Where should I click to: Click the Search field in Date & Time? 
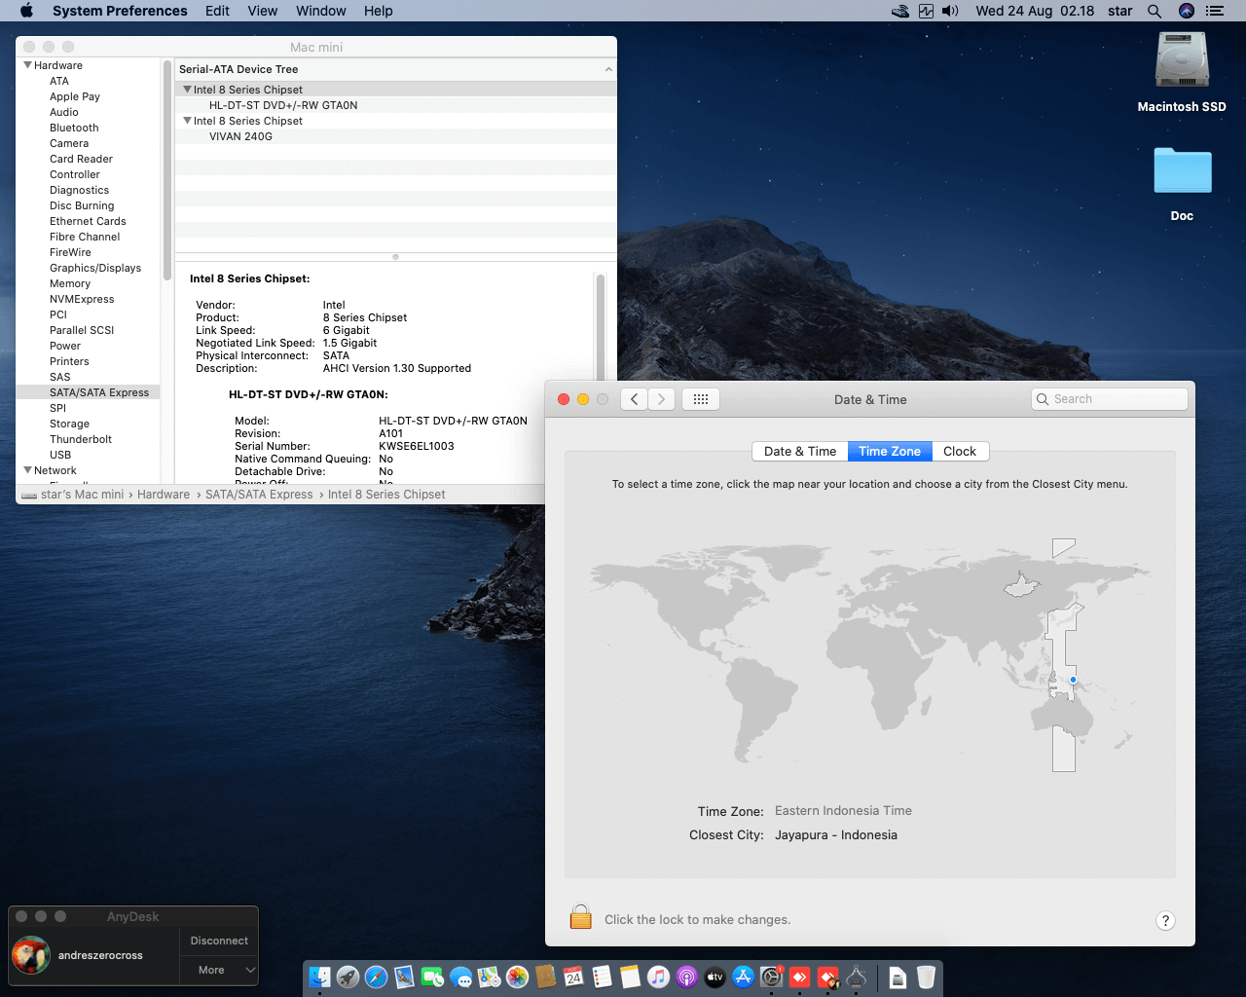[x=1110, y=399]
